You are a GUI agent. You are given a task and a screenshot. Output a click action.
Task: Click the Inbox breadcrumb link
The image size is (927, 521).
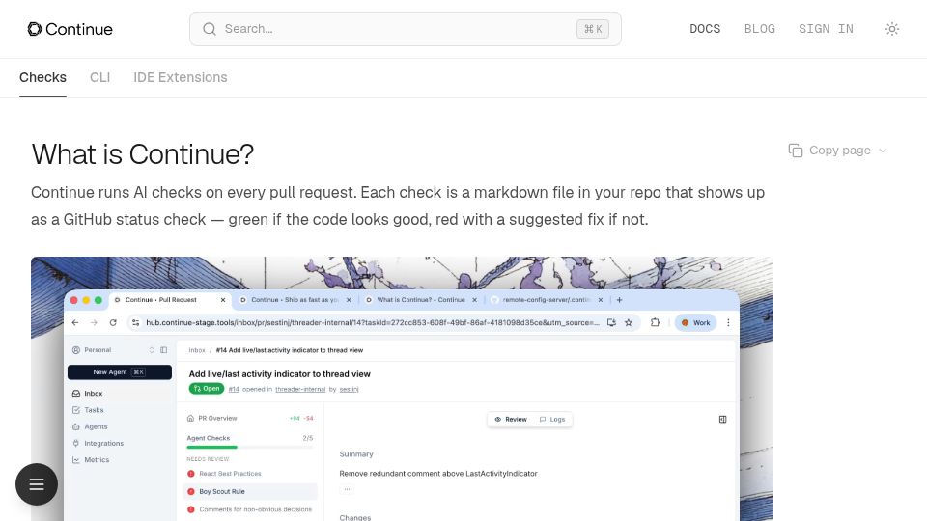[x=197, y=350]
